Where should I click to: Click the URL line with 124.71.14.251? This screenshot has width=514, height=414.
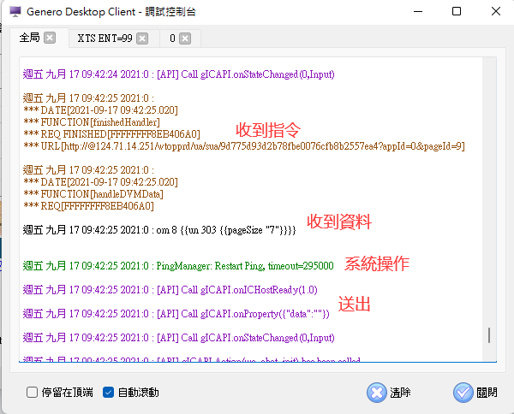tap(244, 146)
